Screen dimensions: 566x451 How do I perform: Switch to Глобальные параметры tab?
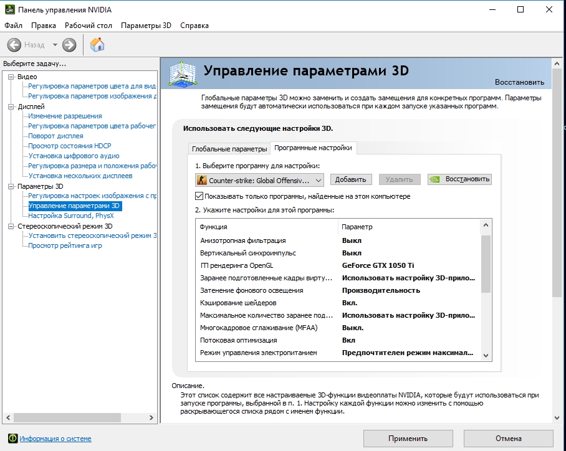pos(229,149)
